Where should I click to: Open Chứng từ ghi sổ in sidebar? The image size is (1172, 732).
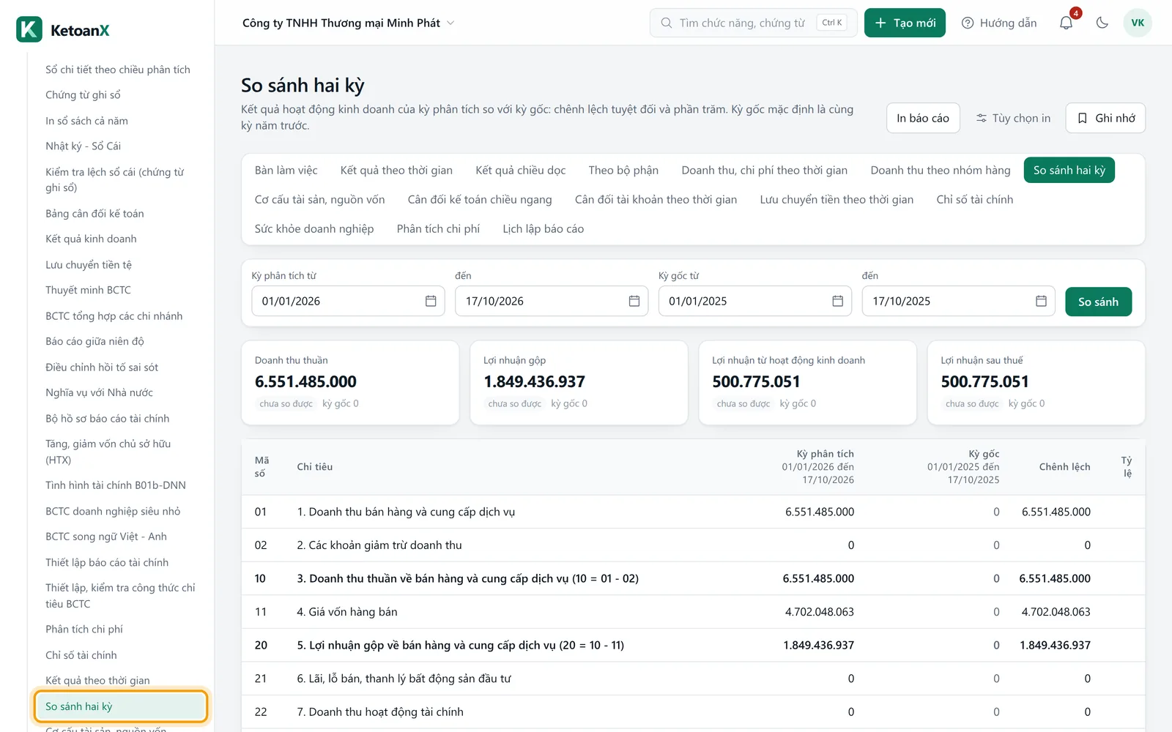[x=83, y=94]
